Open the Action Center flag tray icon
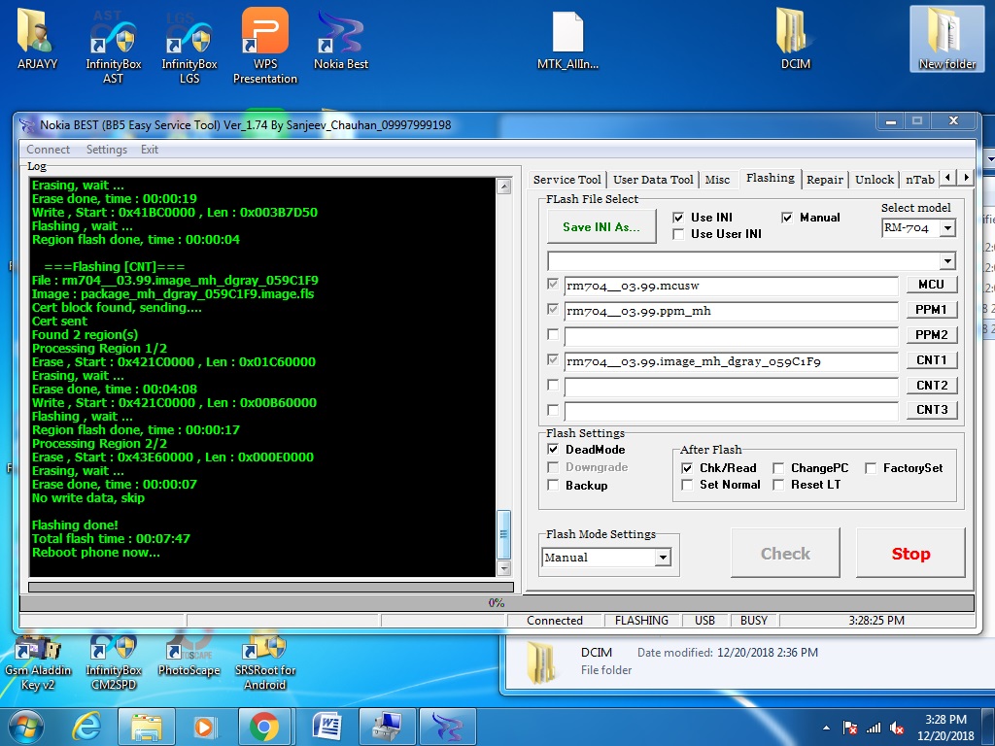Viewport: 995px width, 746px height. pyautogui.click(x=850, y=728)
